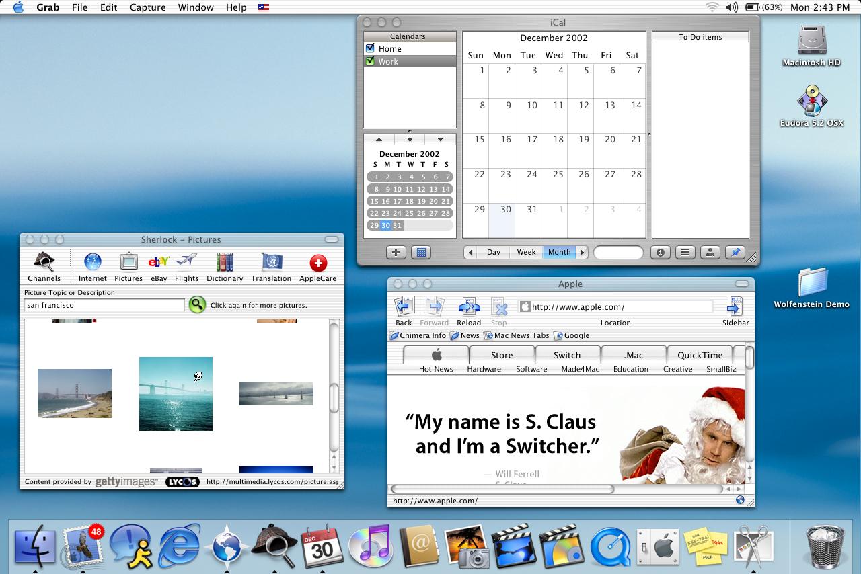
Task: Click the iCal add calendar plus button
Action: [396, 252]
